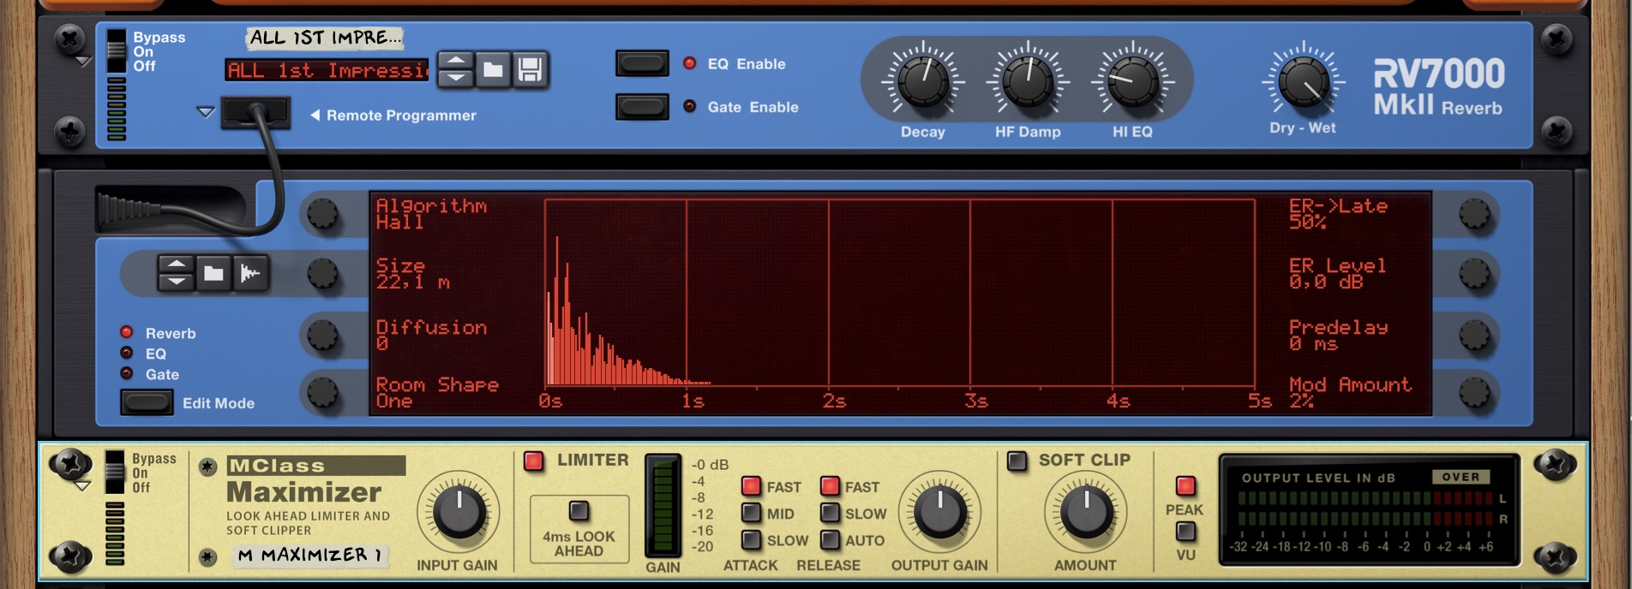Toggle the 4ms Look Ahead button
Viewport: 1632px width, 589px height.
[x=579, y=511]
